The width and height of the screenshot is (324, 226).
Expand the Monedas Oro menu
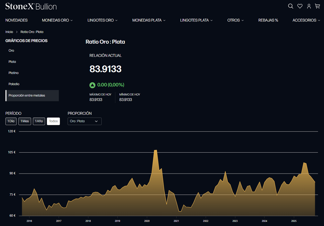click(x=57, y=20)
